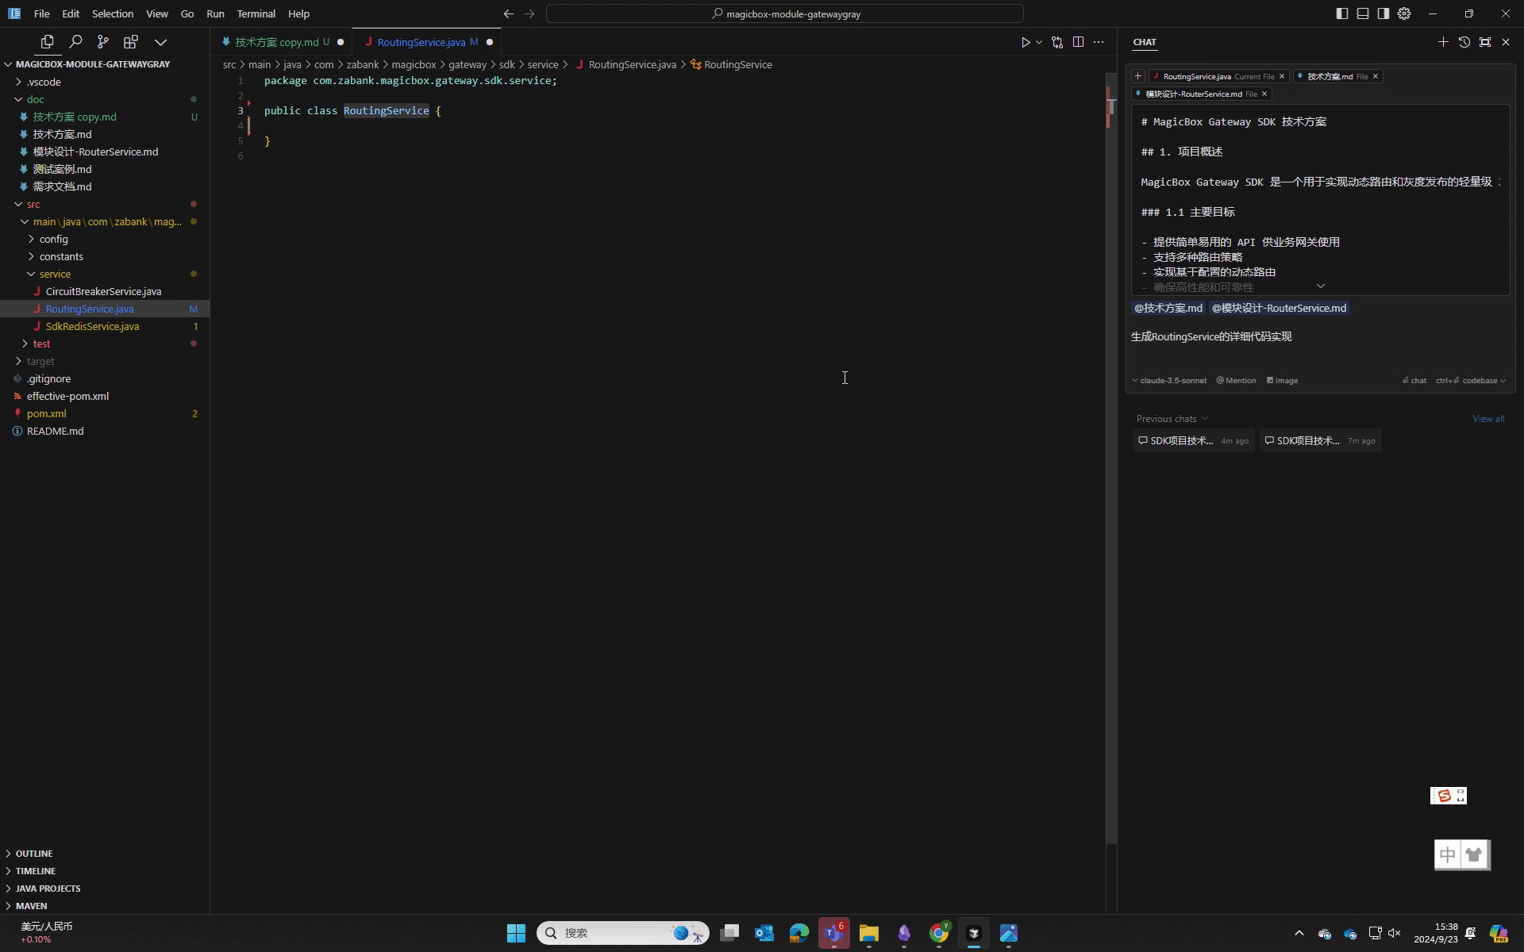Click the Image attach button
Image resolution: width=1524 pixels, height=952 pixels.
[x=1282, y=381]
